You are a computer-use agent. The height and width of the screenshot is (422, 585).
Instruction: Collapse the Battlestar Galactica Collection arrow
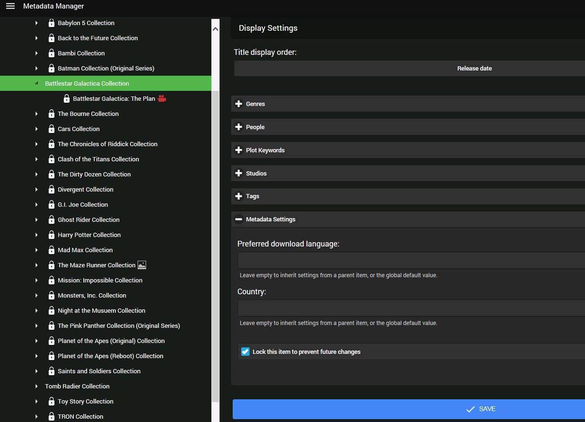pyautogui.click(x=36, y=83)
